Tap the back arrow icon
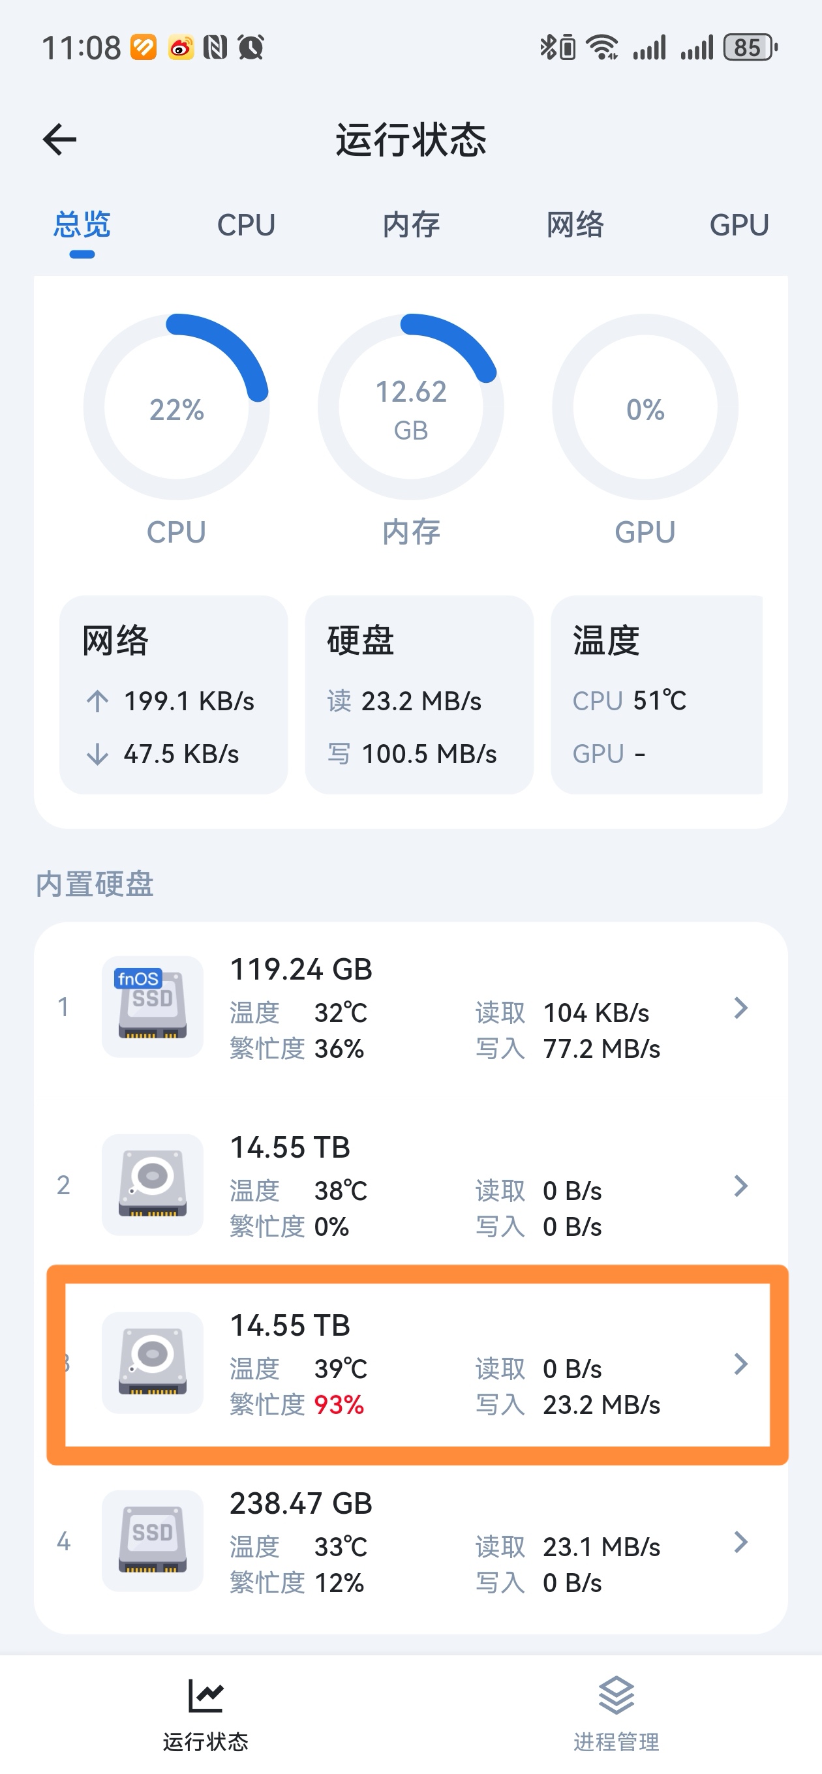Image resolution: width=822 pixels, height=1774 pixels. pos(60,140)
